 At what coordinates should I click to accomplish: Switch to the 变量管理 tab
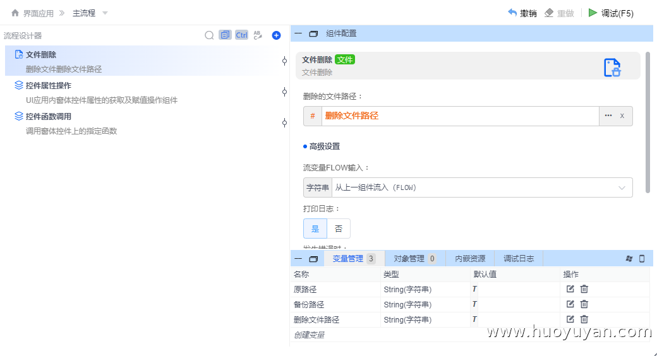354,258
